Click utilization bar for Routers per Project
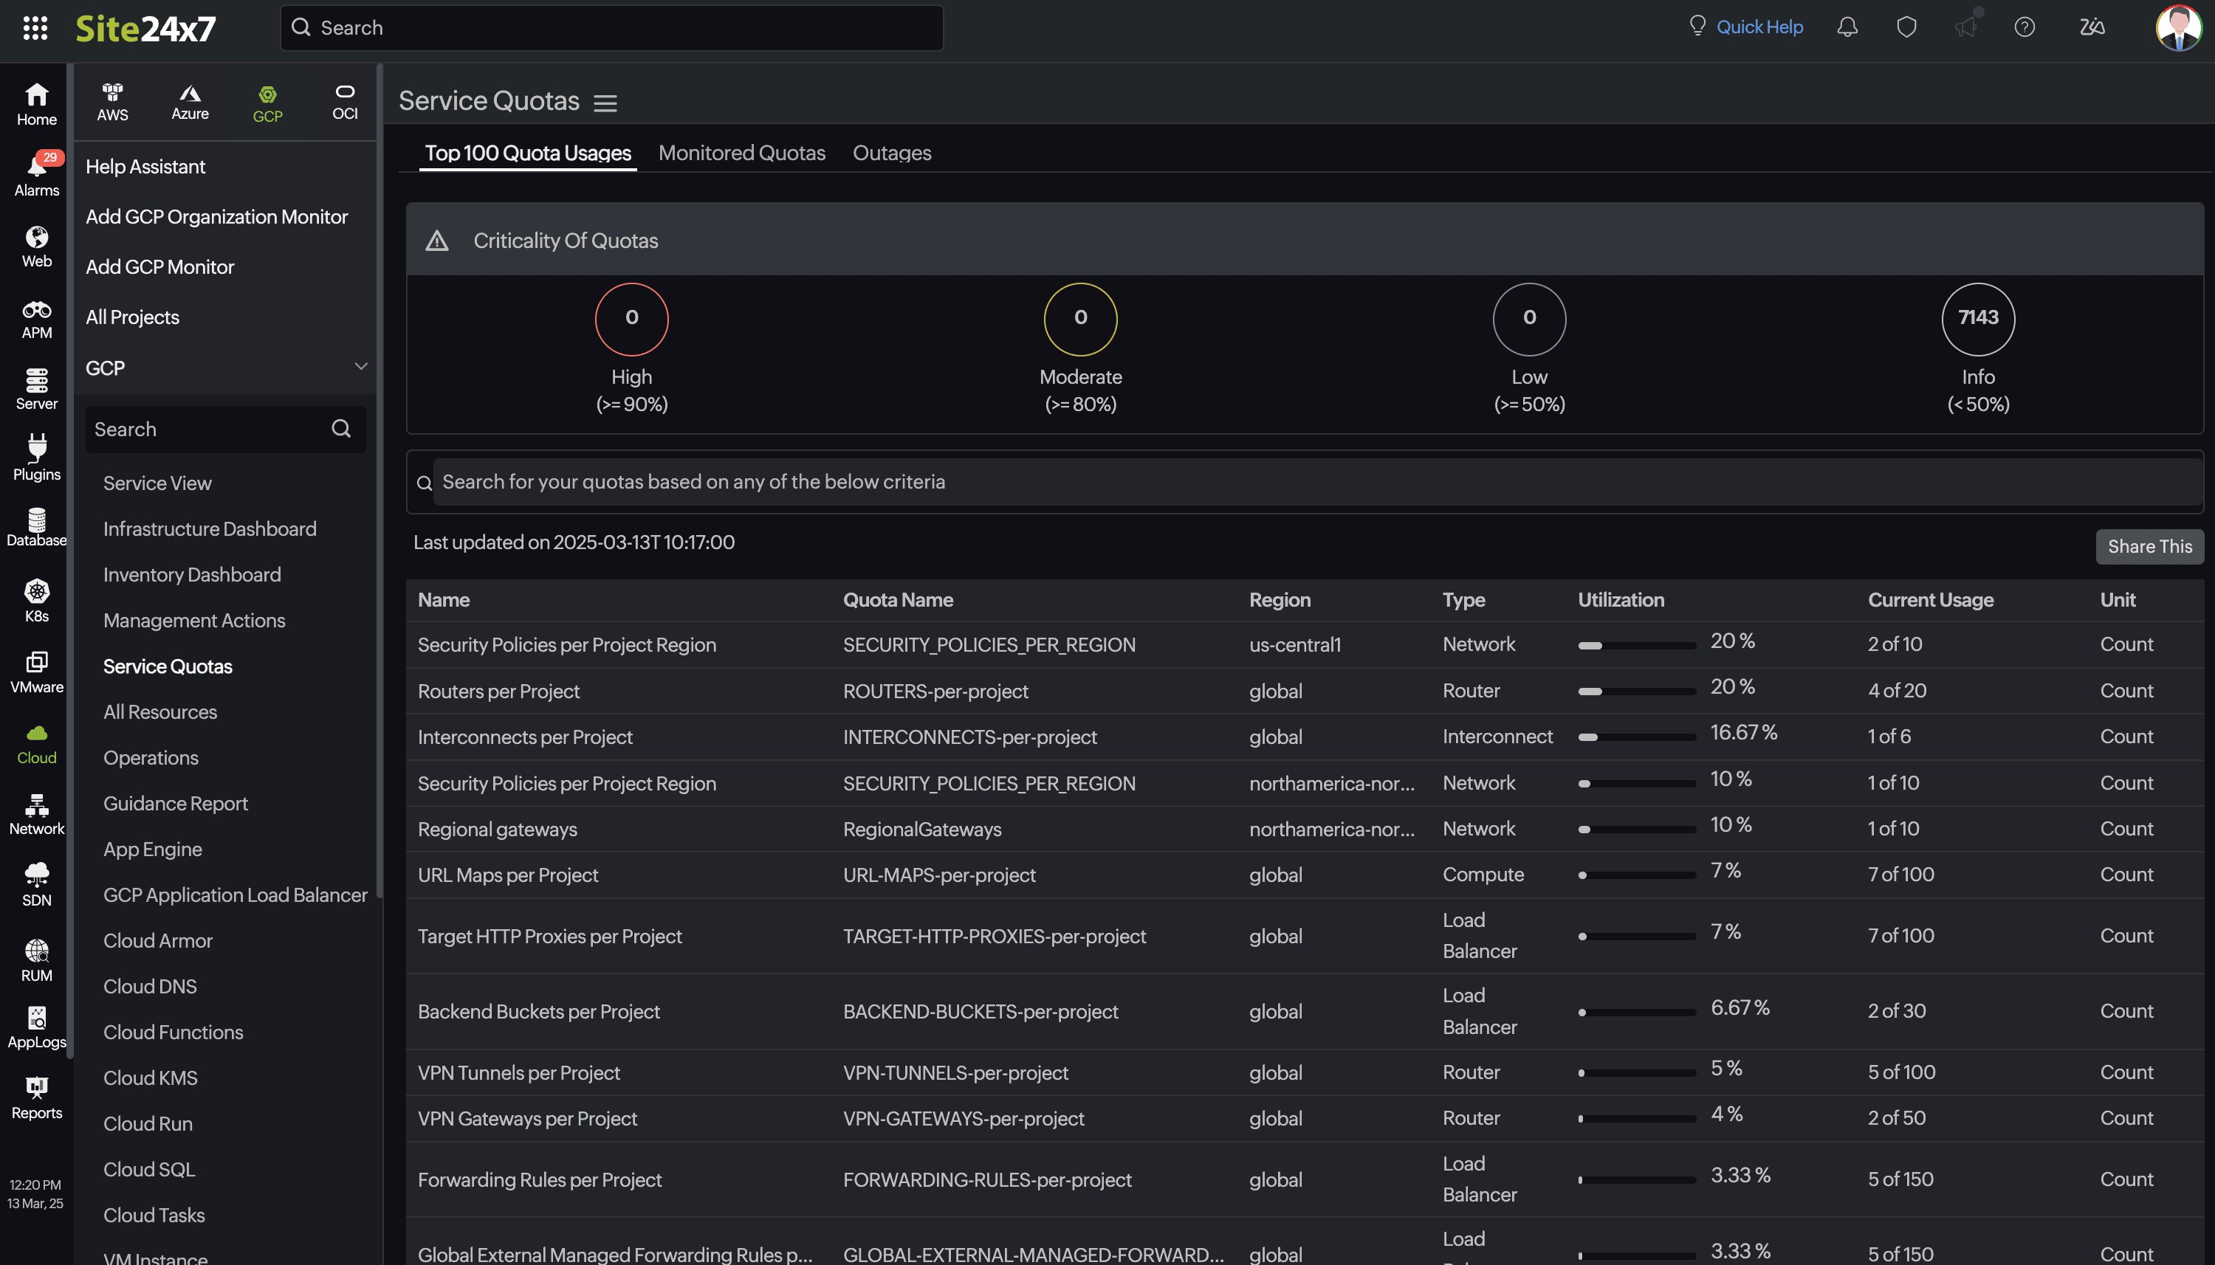This screenshot has height=1265, width=2215. 1636,692
